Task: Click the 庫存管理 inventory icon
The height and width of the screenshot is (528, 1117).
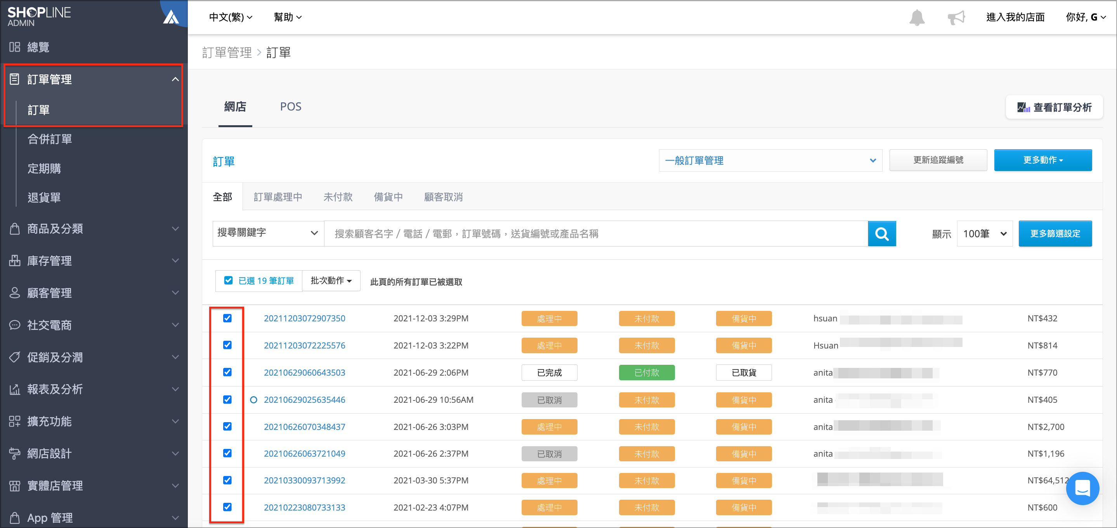Action: point(15,261)
